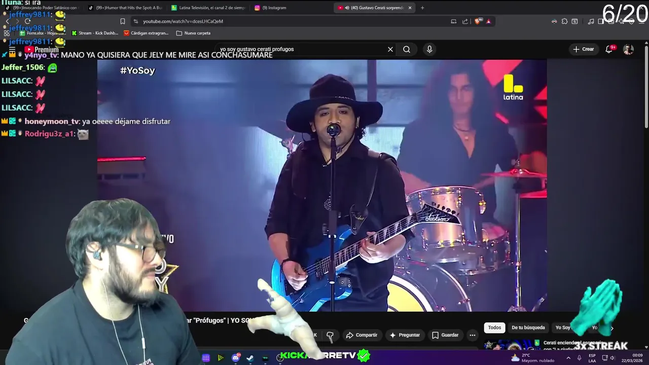Open the weather widget showing 21°C
The width and height of the screenshot is (649, 365).
[533, 358]
